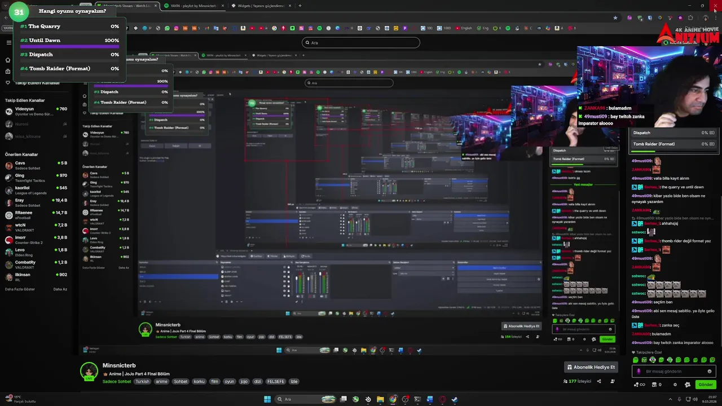Screen dimensions: 722x406
Task: Open kaorilol League of Legends channel
Action: point(35,190)
